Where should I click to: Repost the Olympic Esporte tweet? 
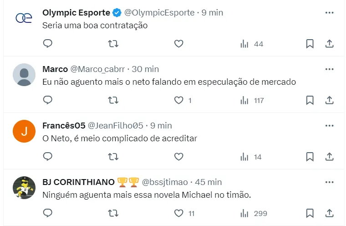click(113, 44)
